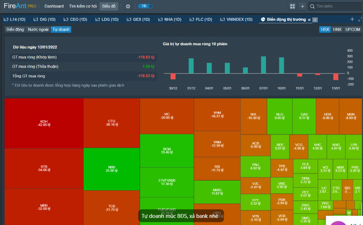The image size is (363, 225).
Task: Click the KDH tile in heatmap
Action: (44, 123)
